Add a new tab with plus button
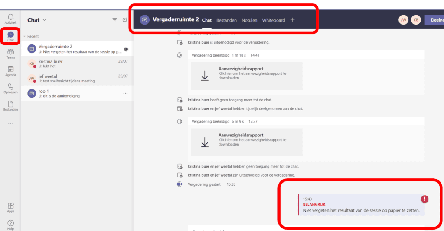Image resolution: width=444 pixels, height=231 pixels. coord(293,20)
